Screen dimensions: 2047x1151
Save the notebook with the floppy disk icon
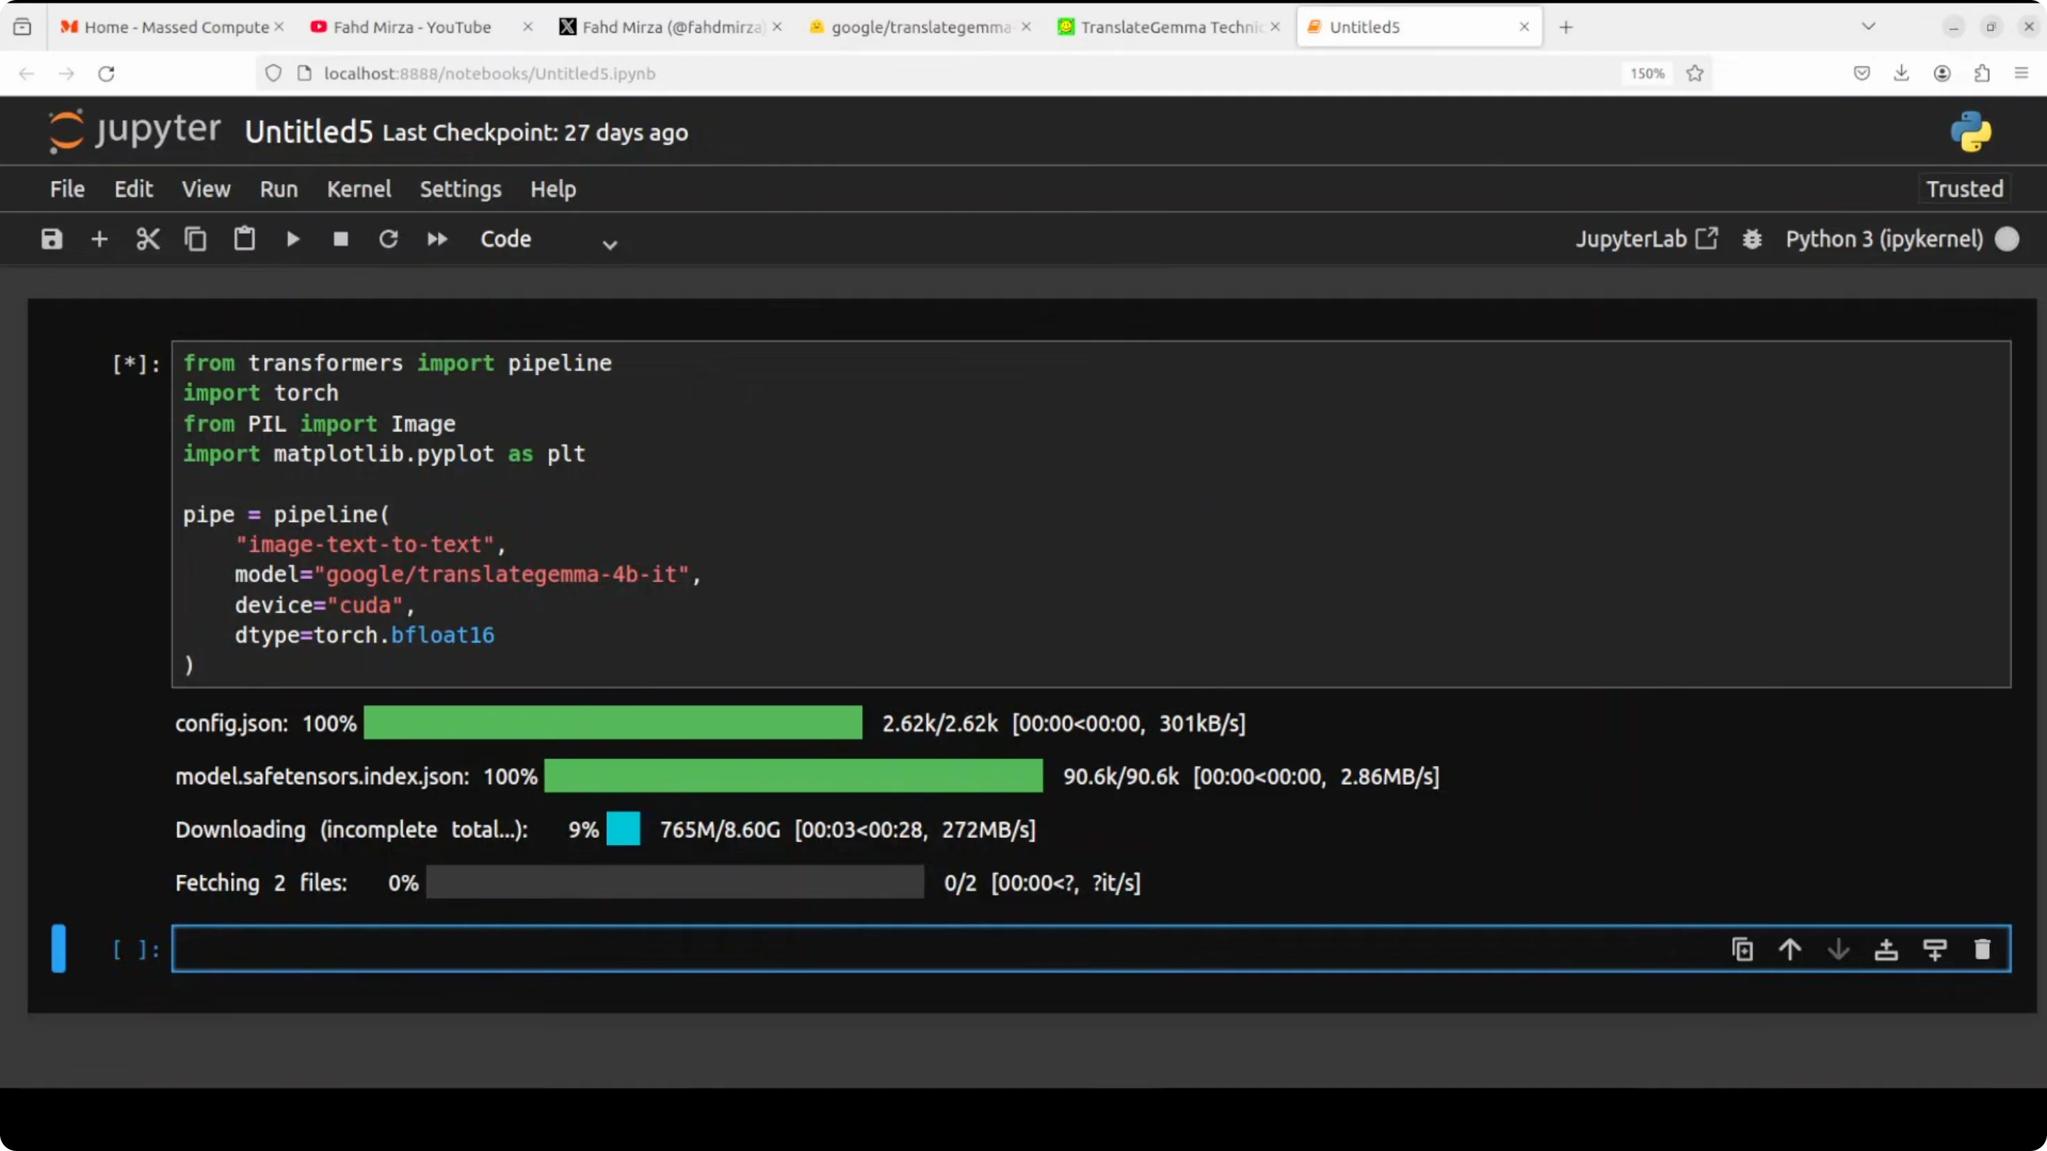pos(52,239)
